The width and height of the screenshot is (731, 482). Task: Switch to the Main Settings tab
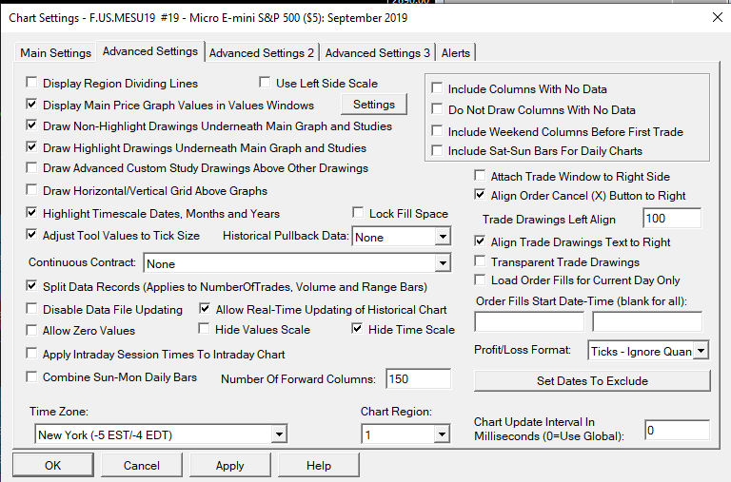click(56, 53)
